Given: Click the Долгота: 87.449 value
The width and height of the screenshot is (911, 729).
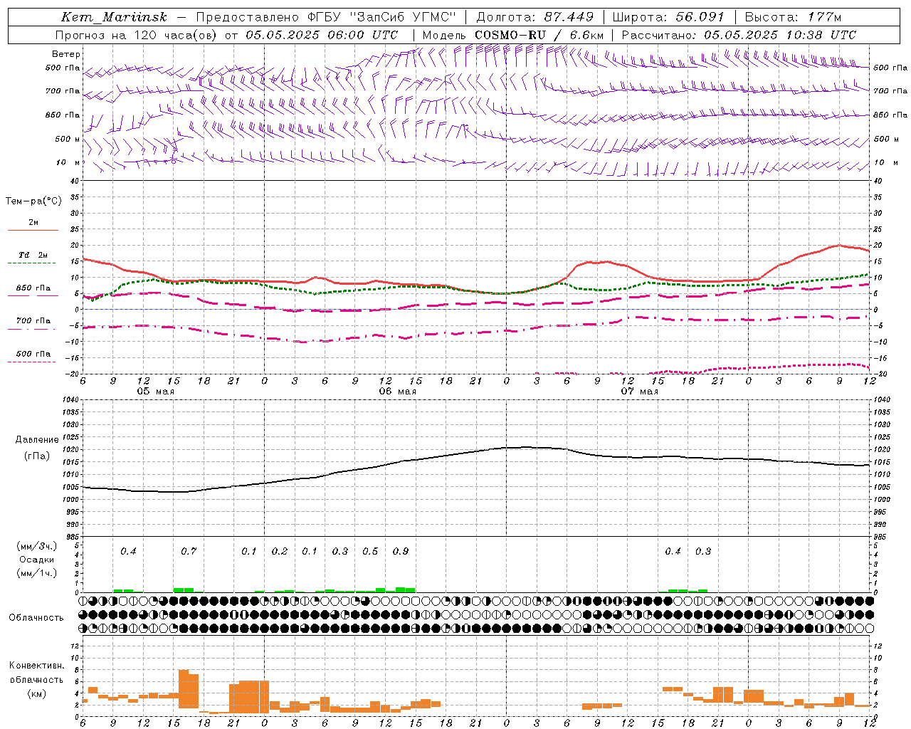Looking at the screenshot, I should point(535,17).
